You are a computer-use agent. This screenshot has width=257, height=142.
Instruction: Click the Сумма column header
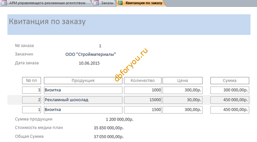pyautogui.click(x=230, y=81)
